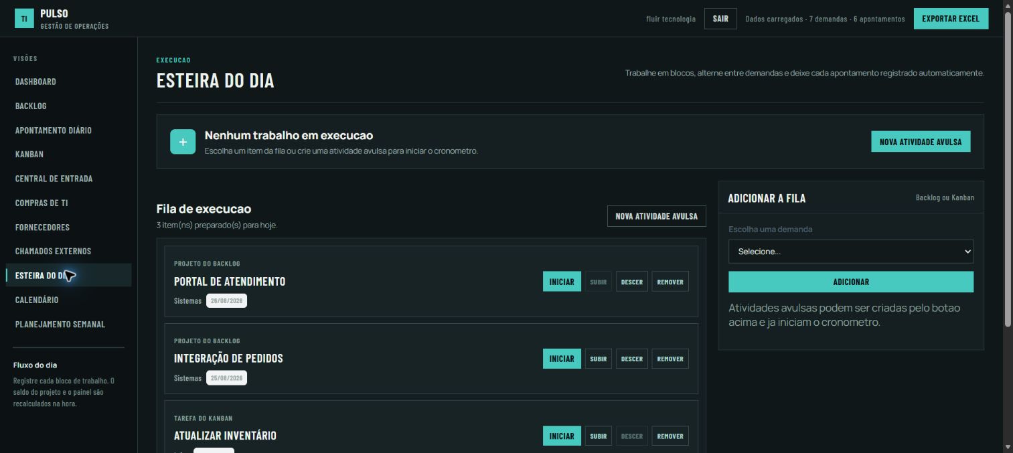Move Integração de Pedidos down with Descer
1013x453 pixels.
click(631, 359)
